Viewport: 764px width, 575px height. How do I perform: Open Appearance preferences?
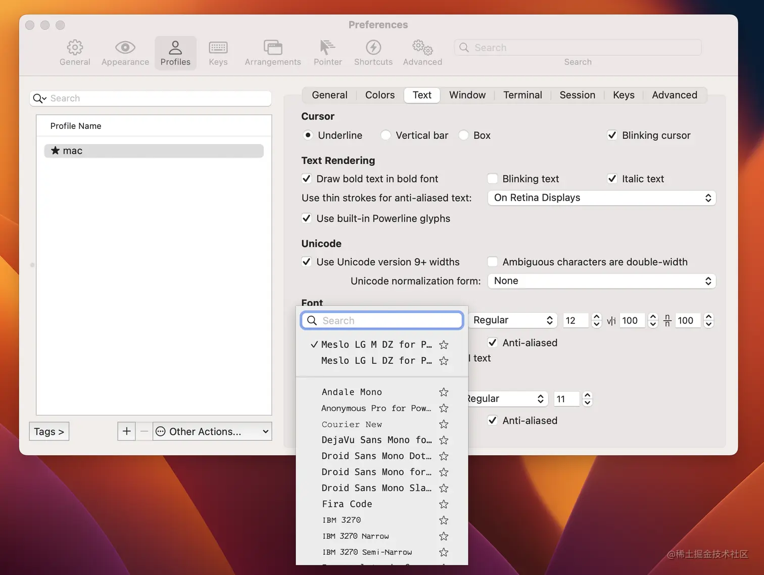coord(125,53)
